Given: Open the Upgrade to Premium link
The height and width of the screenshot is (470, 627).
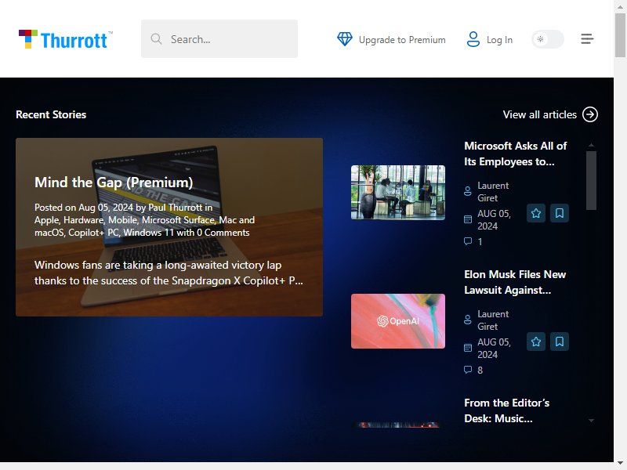Looking at the screenshot, I should [402, 40].
